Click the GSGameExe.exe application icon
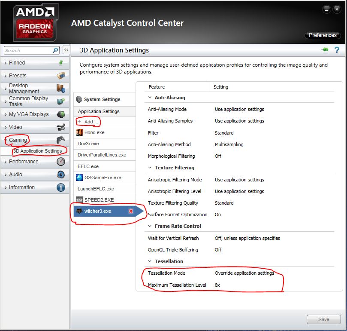347x331 pixels. 79,178
